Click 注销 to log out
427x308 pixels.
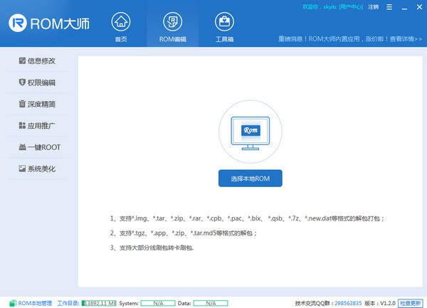(x=374, y=6)
